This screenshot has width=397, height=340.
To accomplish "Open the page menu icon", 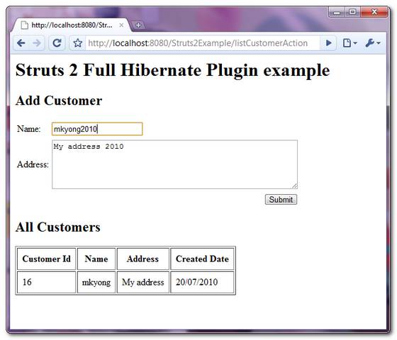I will click(350, 43).
